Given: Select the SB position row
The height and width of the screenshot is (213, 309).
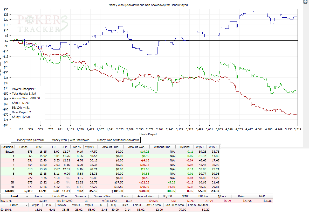Looking at the screenshot, I should point(110,187).
